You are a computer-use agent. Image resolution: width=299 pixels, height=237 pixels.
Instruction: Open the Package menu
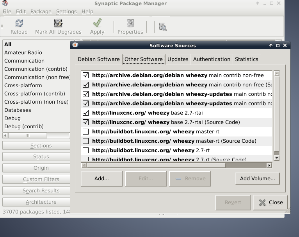(x=41, y=12)
